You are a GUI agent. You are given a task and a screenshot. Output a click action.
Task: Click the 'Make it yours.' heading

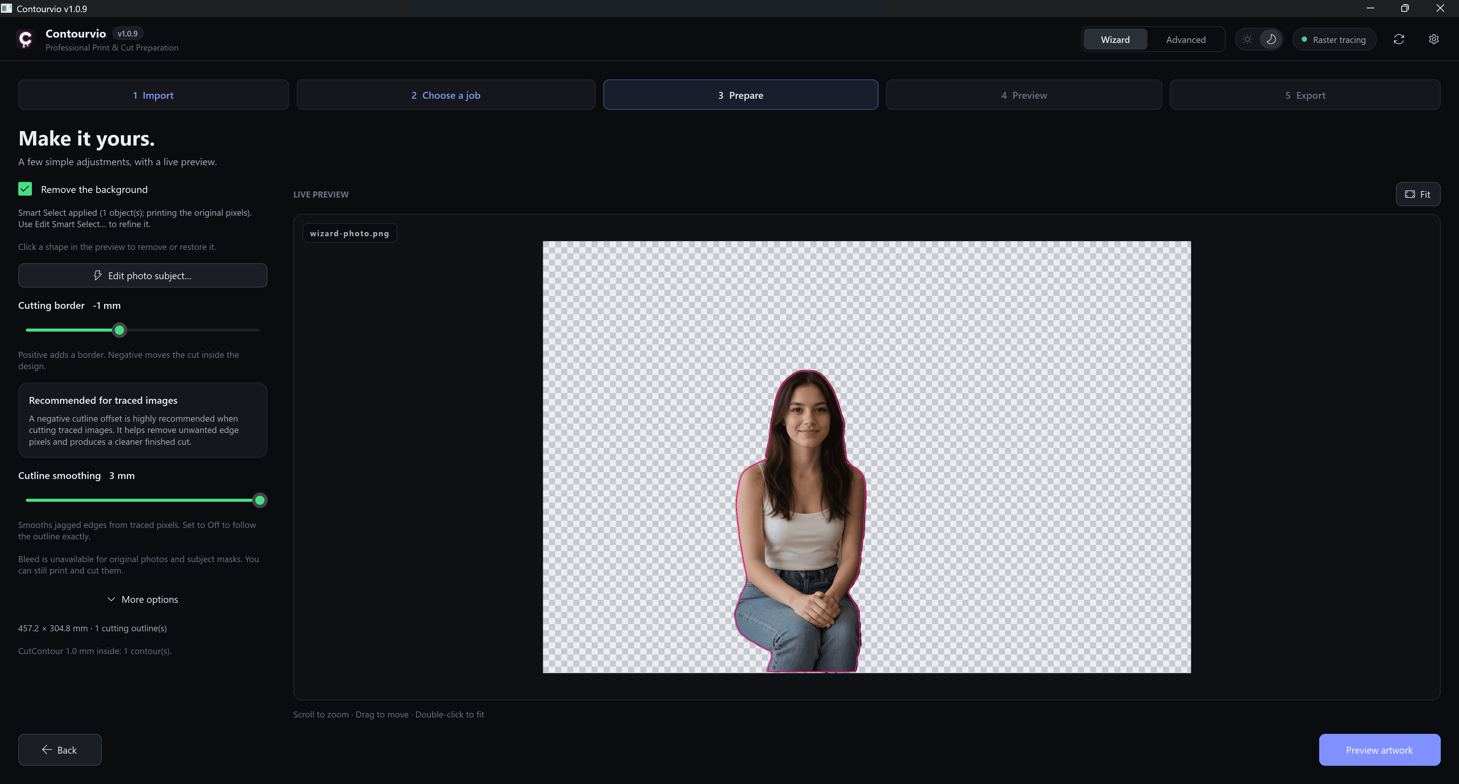[x=87, y=139]
